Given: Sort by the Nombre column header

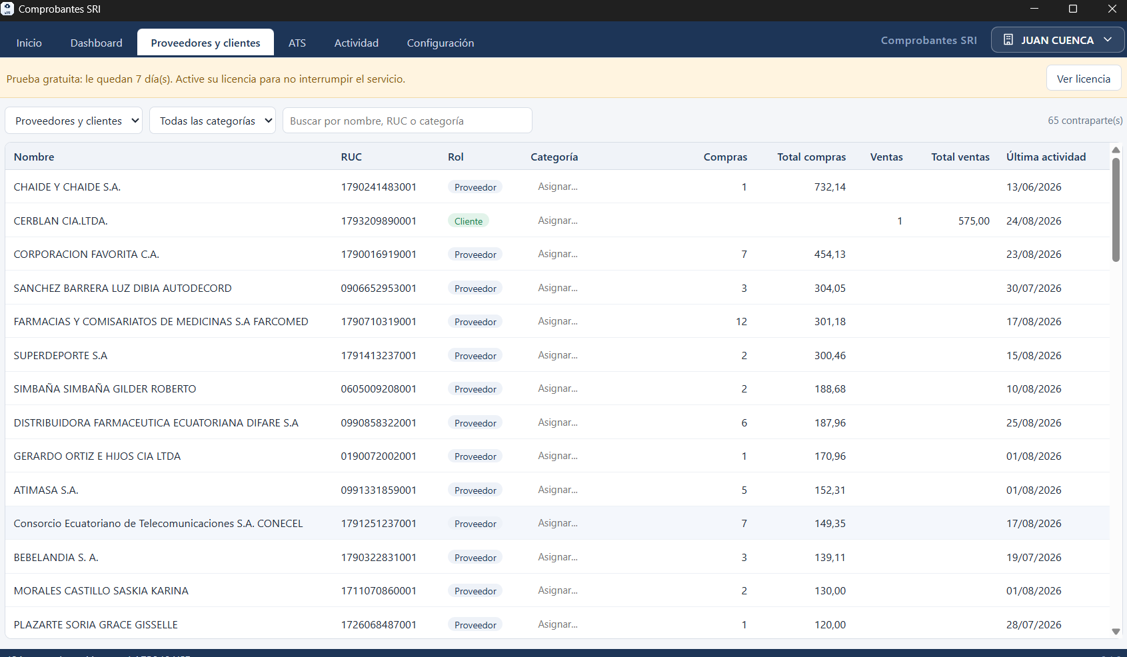Looking at the screenshot, I should pos(34,157).
